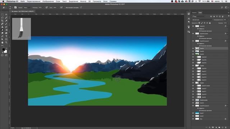Screen dimensions: 230x129
Task: Open the Изображение menu
Action: click(x=48, y=1)
